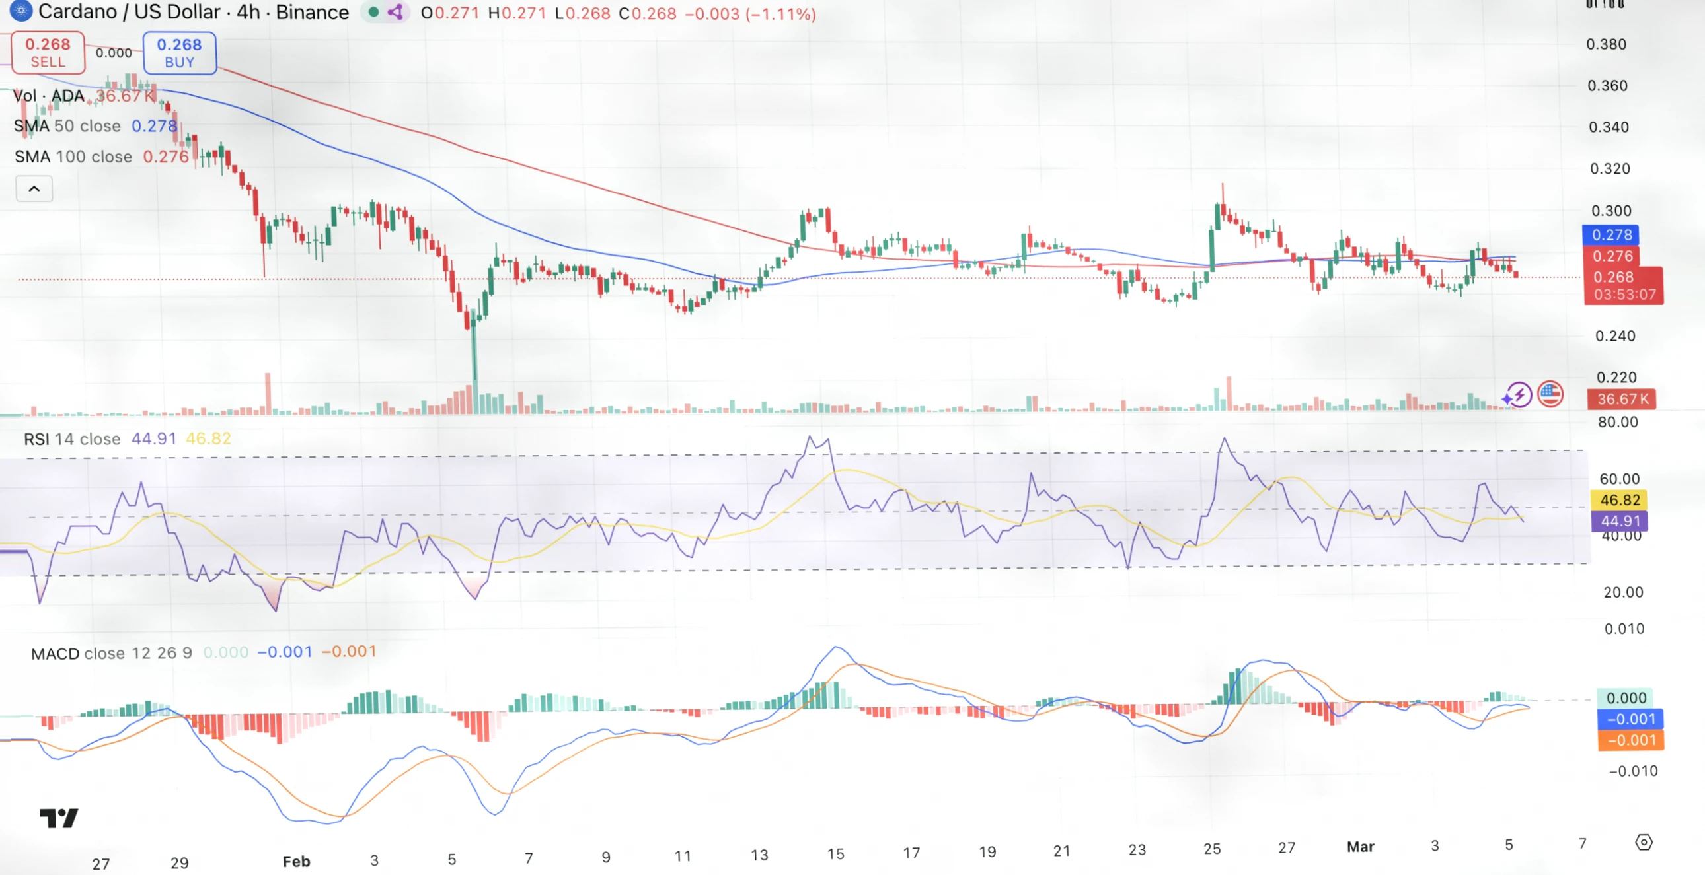The width and height of the screenshot is (1705, 875).
Task: Click the 25 date on the time axis
Action: click(1212, 849)
